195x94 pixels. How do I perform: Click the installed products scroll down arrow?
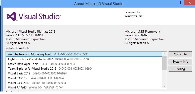point(165,86)
